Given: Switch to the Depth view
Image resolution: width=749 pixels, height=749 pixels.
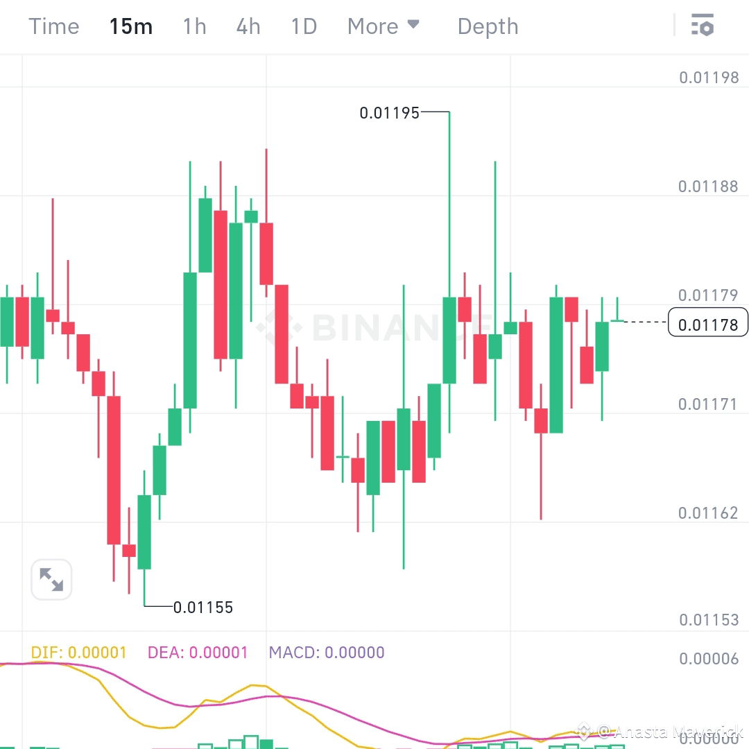Looking at the screenshot, I should coord(488,26).
